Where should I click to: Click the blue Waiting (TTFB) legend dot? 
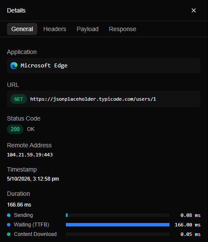[9, 225]
